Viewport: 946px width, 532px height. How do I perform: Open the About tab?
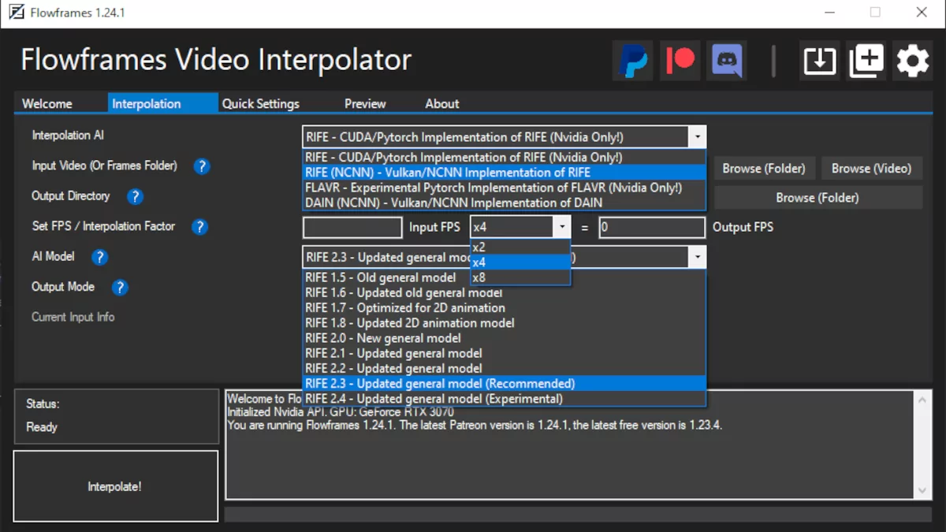pyautogui.click(x=442, y=103)
